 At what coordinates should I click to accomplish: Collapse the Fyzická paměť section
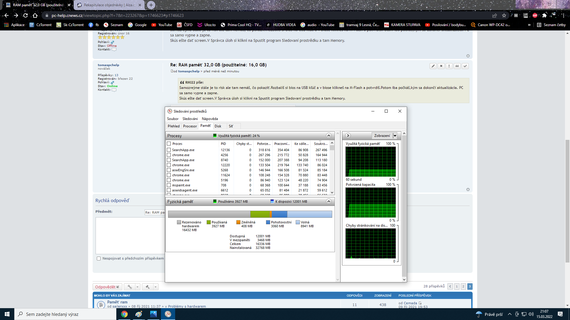pos(329,201)
